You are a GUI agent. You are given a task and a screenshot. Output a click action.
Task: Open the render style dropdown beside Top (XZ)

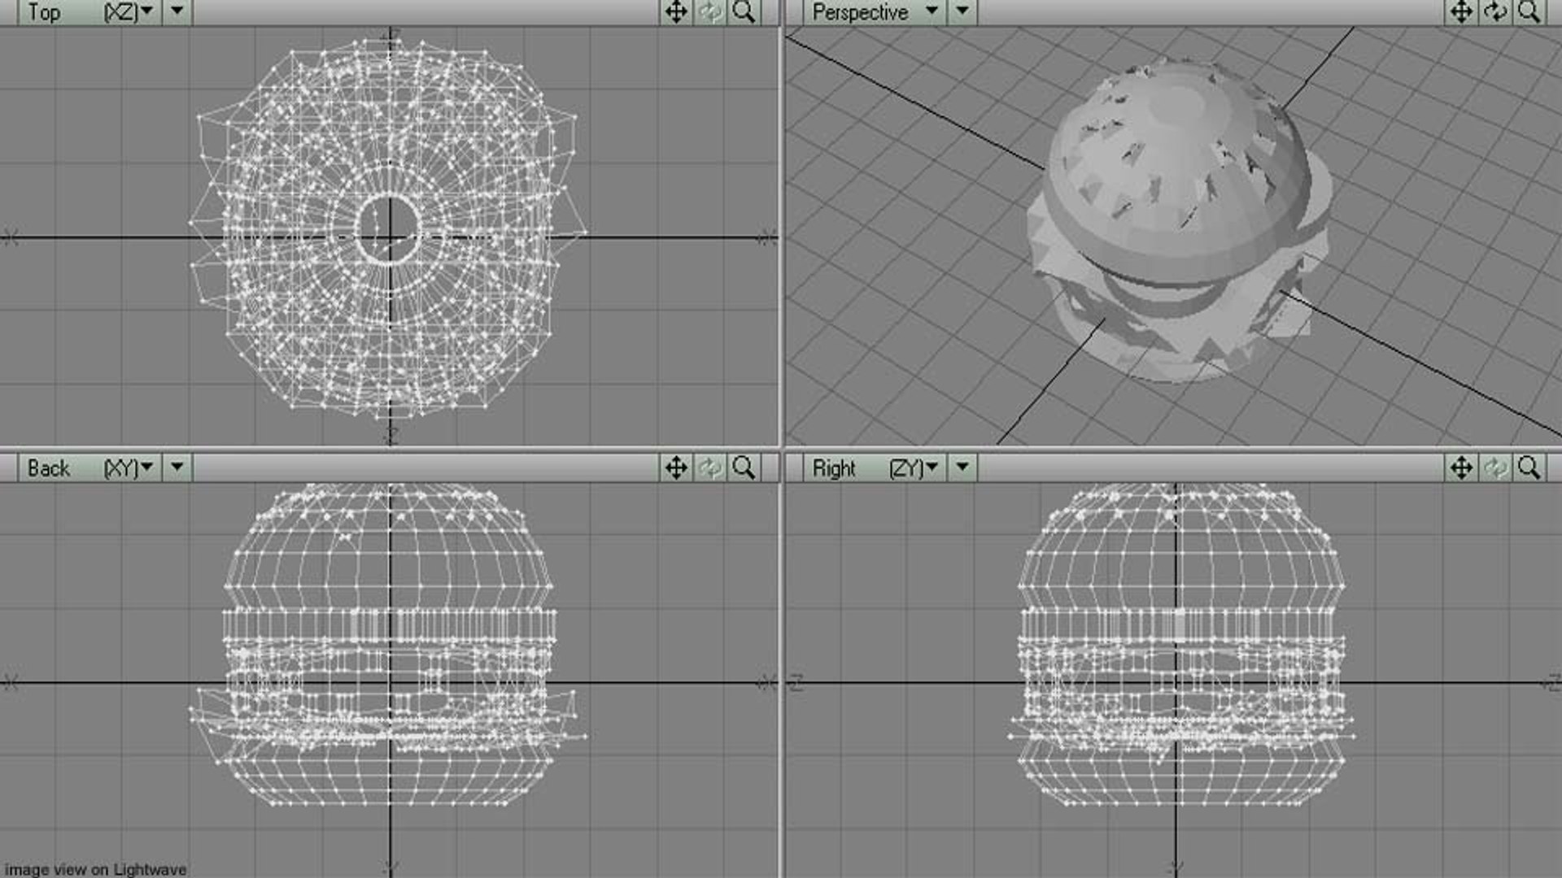click(x=177, y=11)
